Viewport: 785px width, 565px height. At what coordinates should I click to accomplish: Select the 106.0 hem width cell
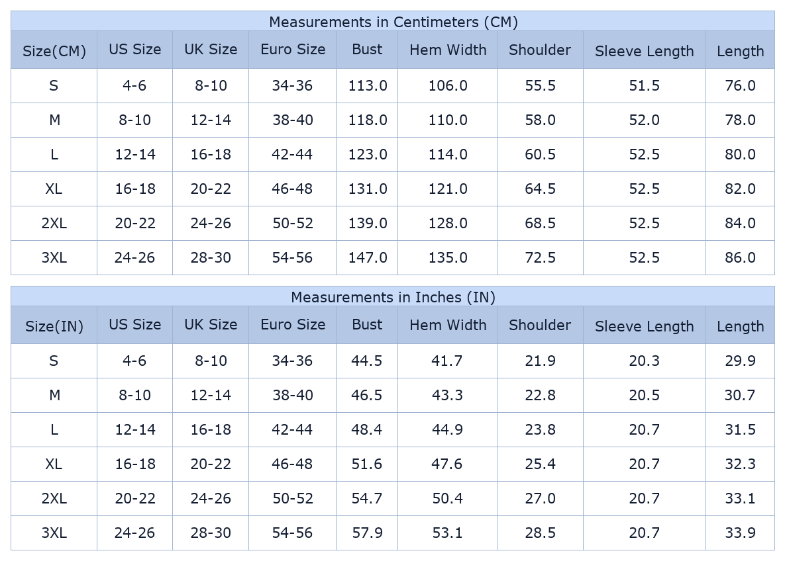pos(448,85)
